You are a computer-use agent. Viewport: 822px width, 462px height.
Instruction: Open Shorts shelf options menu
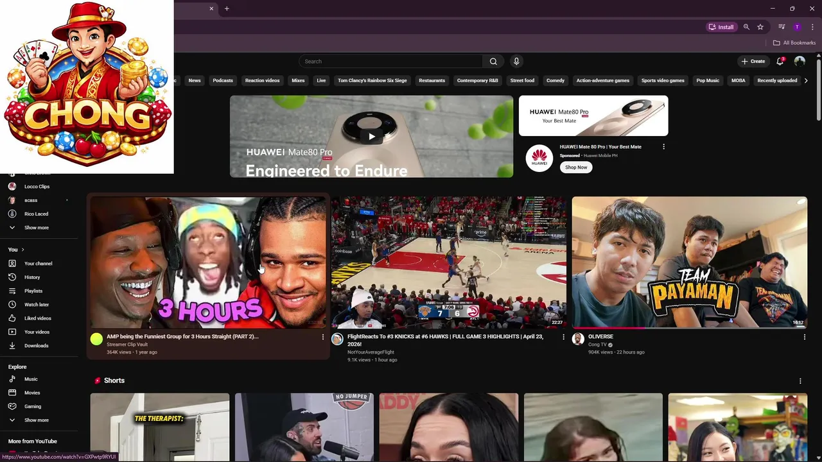click(x=800, y=381)
